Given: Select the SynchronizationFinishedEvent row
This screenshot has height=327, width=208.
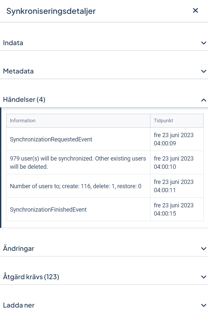Looking at the screenshot, I should tap(105, 209).
